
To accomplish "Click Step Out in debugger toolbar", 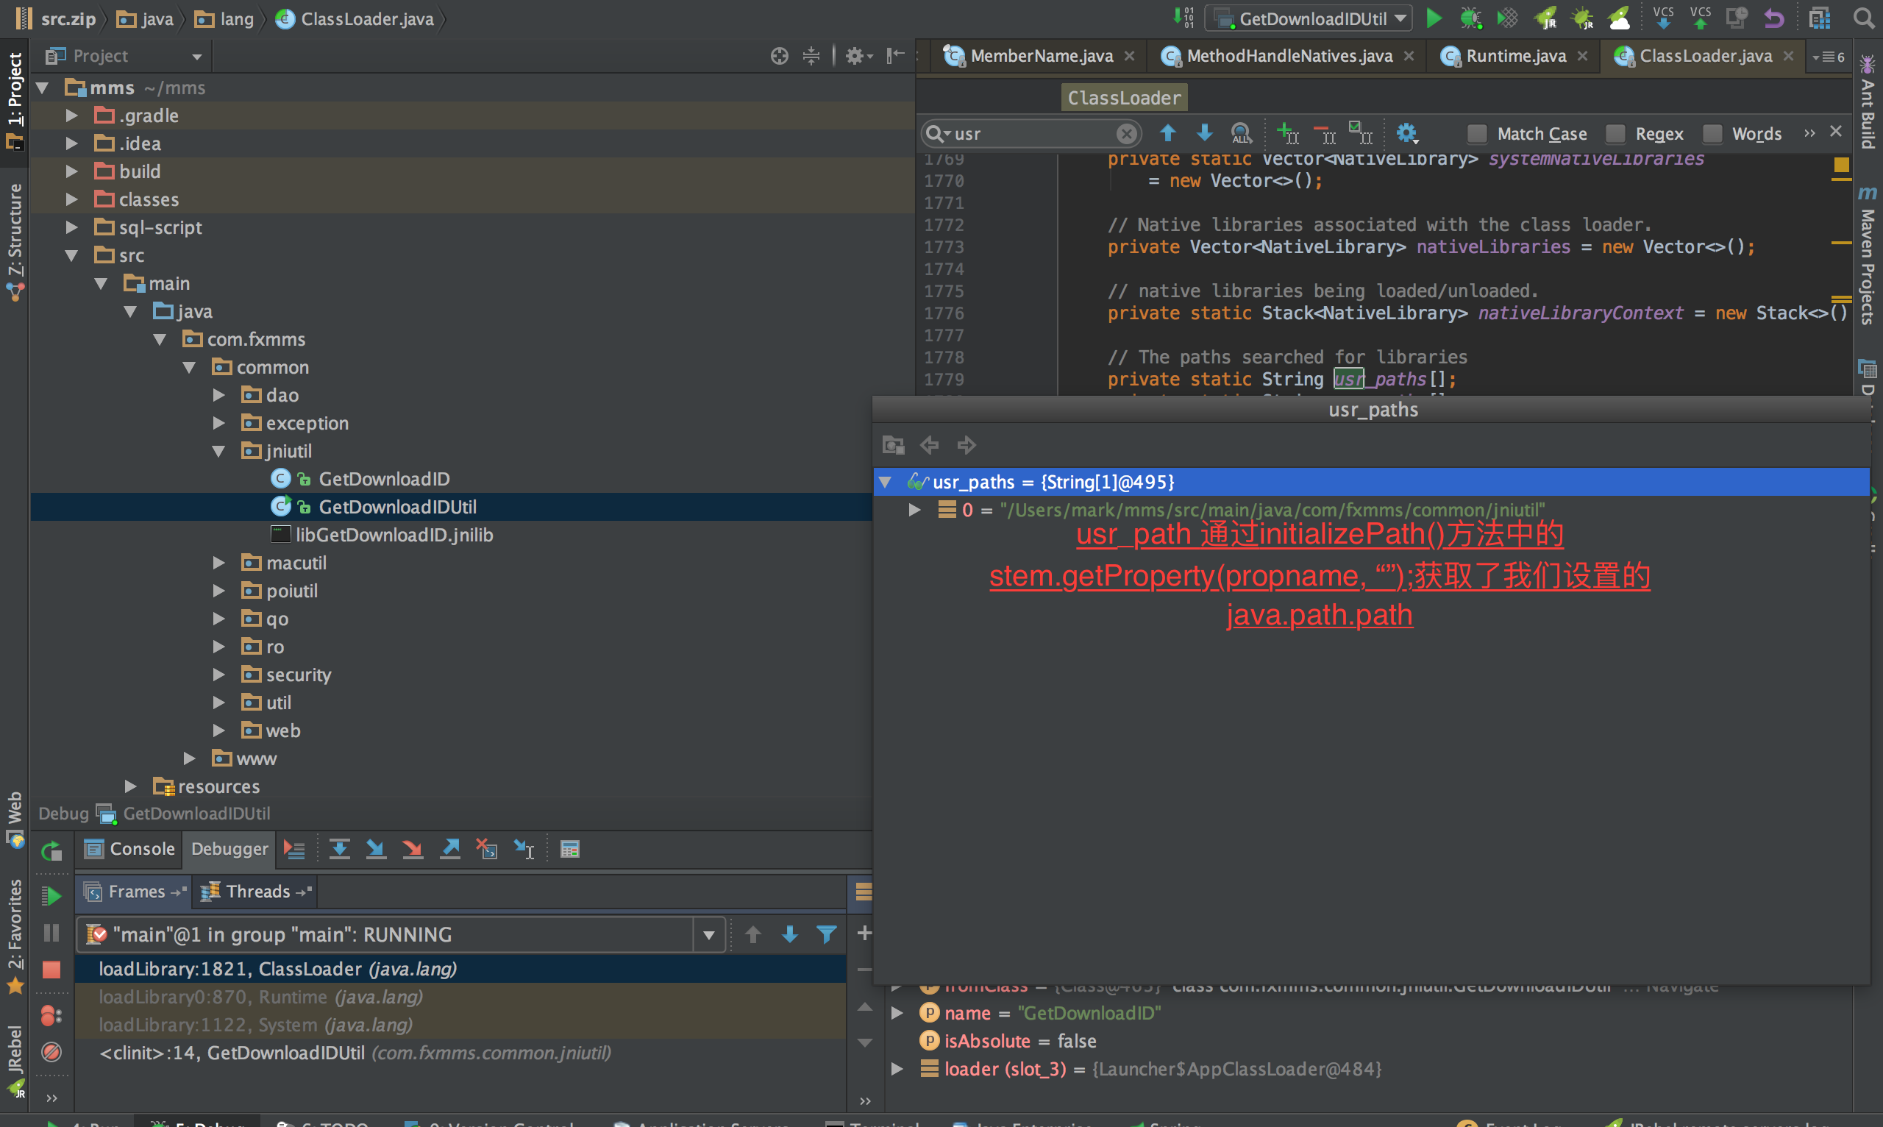I will [449, 849].
